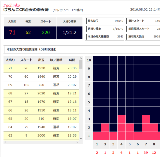Viewport: 160px width, 157px height.
Task: Click the chart y-axis label 10
Action: click(89, 60)
